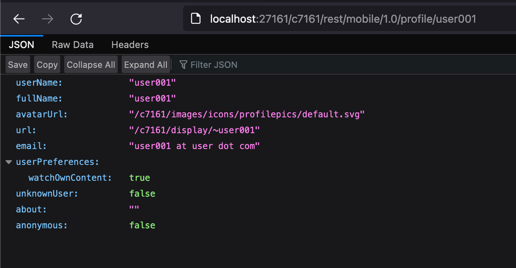
Task: Click the default.svg avatar path value
Action: coord(247,114)
